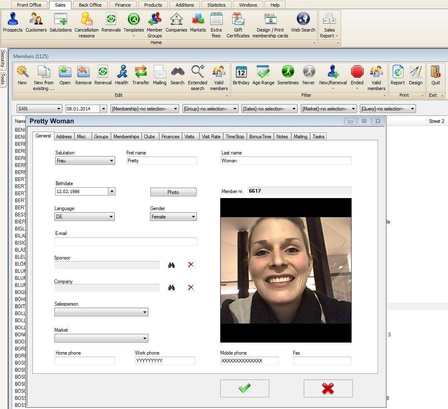Switch to the Statistics ribbon tab
The height and width of the screenshot is (409, 448).
click(x=216, y=5)
